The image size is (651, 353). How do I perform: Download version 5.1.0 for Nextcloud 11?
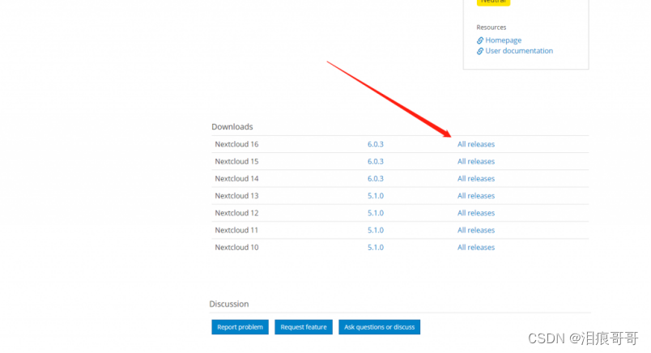(376, 230)
